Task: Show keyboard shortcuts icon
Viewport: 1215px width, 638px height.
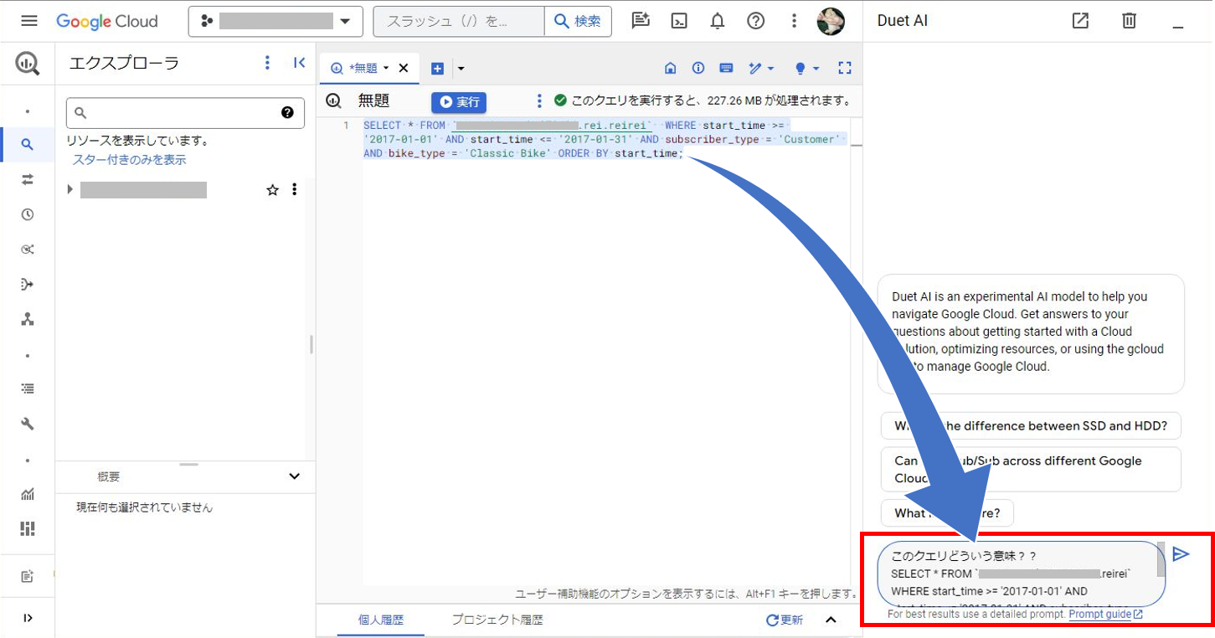Action: click(726, 69)
